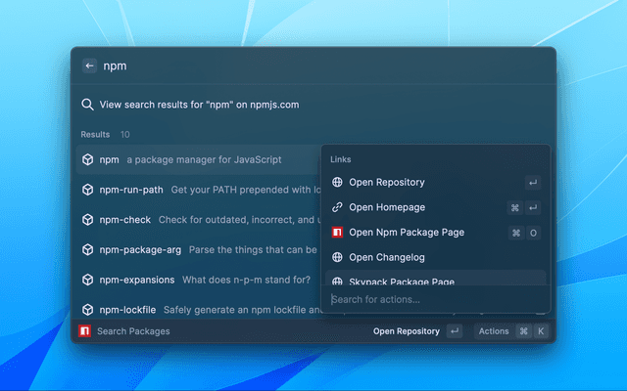Choose Open Changelog action
This screenshot has width=627, height=391.
[387, 257]
